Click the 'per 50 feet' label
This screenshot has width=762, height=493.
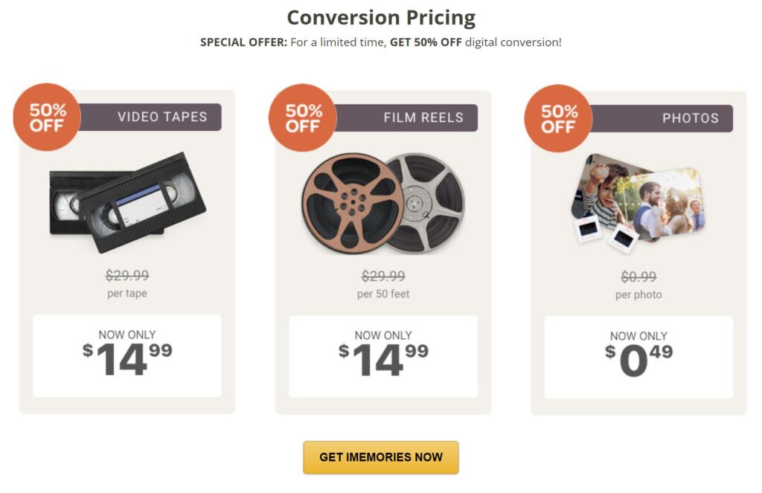383,294
